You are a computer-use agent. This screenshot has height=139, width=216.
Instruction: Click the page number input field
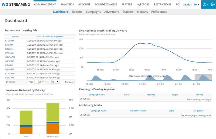36,82
